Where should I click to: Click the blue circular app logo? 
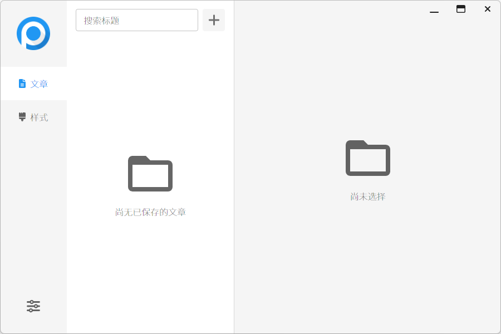(x=33, y=33)
